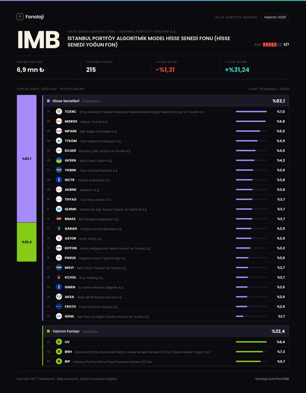Click the GENIL %1,7 weight value
This screenshot has width=306, height=393.
(x=281, y=316)
